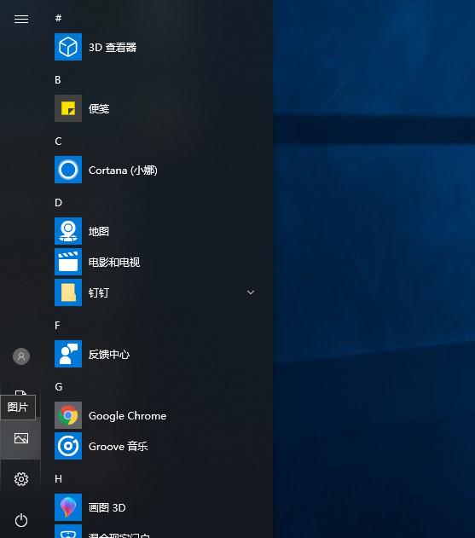Select the 反馈中心 label
475x538 pixels.
(x=109, y=355)
